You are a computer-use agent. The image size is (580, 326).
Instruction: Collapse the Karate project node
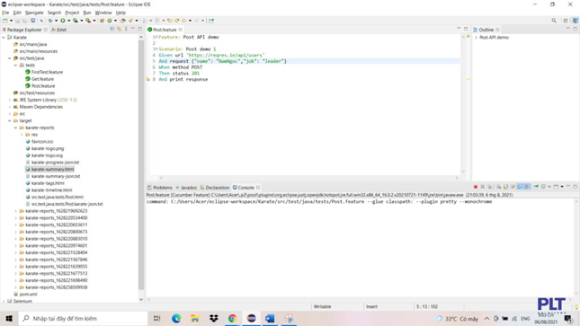point(4,38)
